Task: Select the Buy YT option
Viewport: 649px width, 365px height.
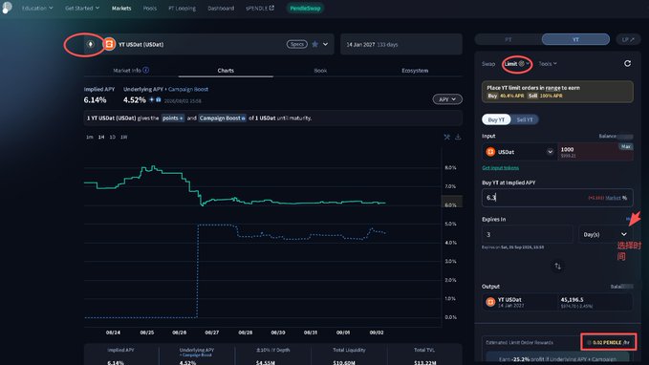Action: (x=496, y=119)
